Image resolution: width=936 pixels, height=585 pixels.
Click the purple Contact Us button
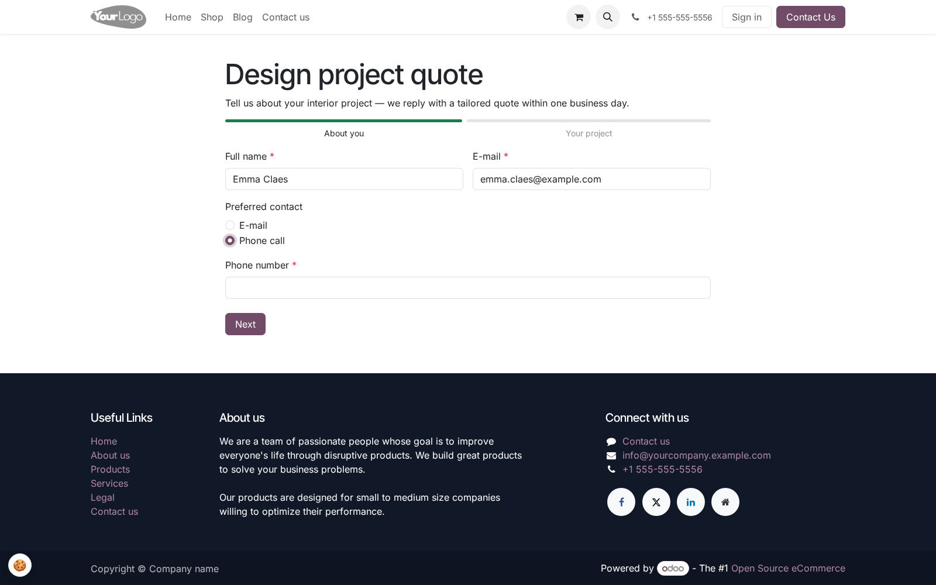click(x=811, y=17)
